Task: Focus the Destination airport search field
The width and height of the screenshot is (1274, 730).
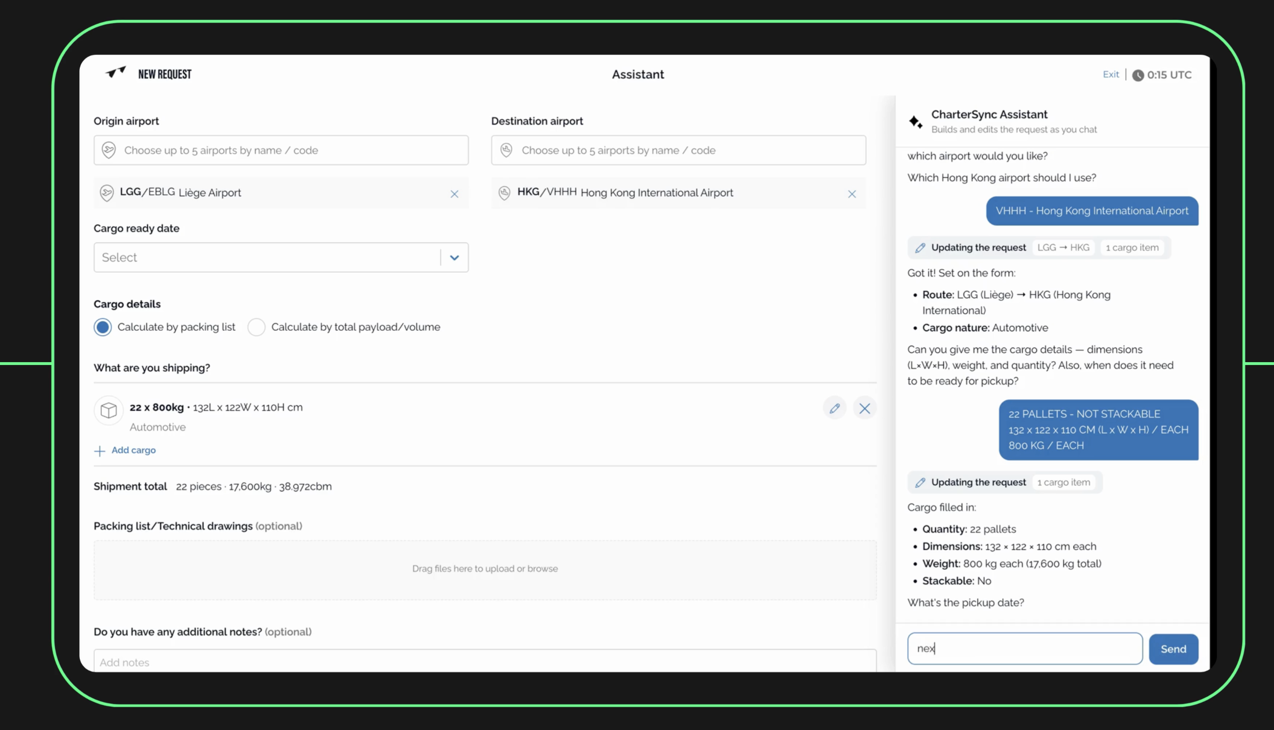Action: (678, 150)
